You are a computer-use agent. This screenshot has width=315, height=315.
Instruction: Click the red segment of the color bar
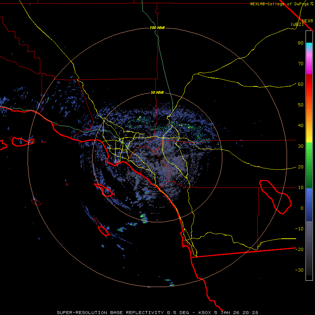[x=309, y=84]
